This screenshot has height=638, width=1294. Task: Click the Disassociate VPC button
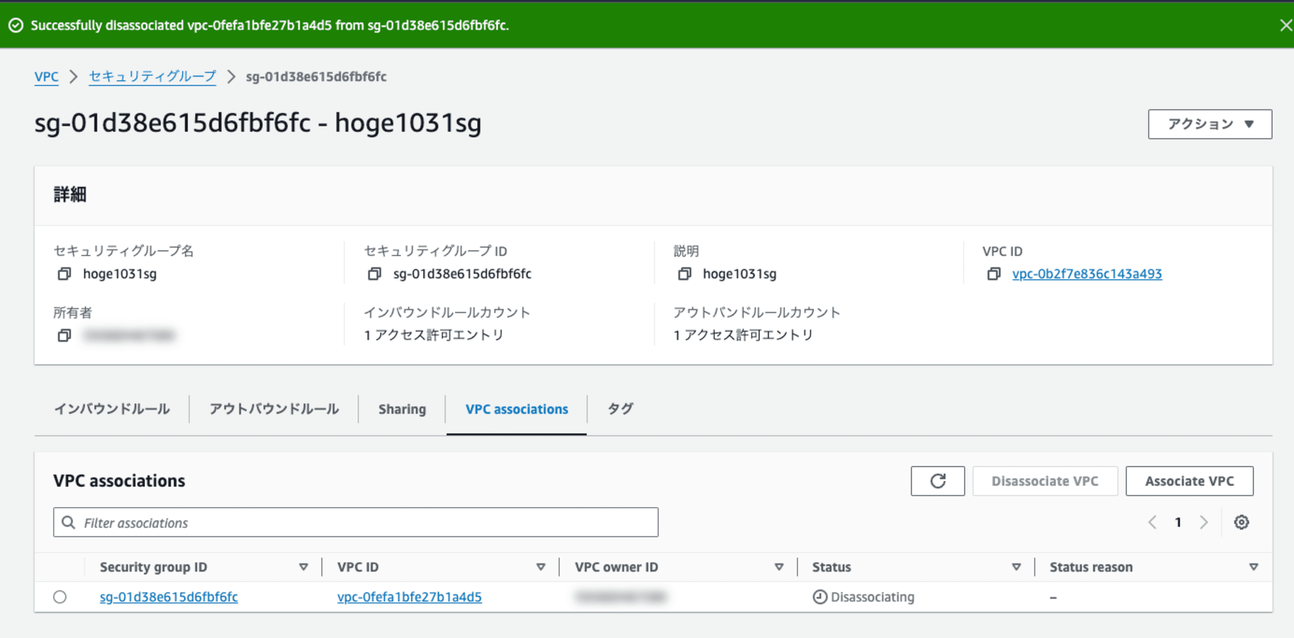point(1045,481)
